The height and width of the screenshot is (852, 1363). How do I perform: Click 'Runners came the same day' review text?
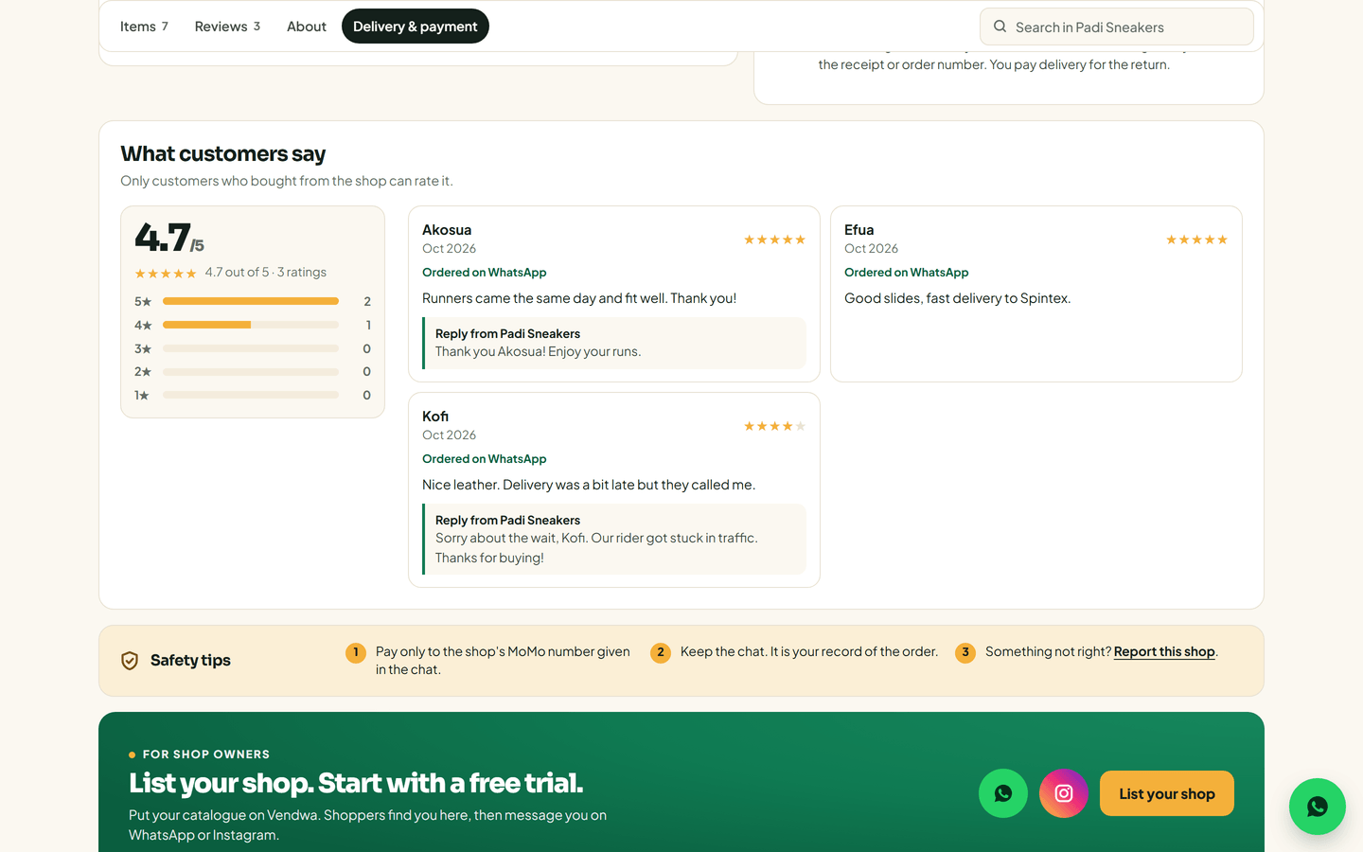579,298
